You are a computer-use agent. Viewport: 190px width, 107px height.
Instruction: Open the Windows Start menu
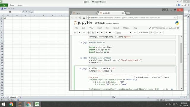[3, 104]
